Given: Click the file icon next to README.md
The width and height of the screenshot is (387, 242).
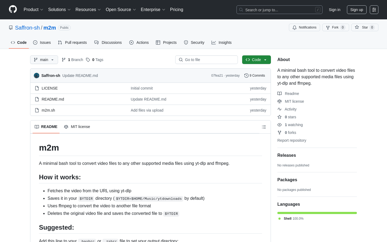Looking at the screenshot, I should [x=37, y=99].
